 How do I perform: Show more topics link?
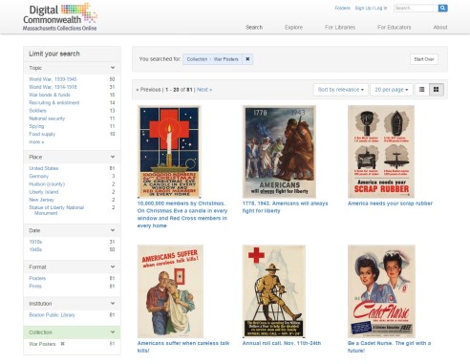[36, 142]
